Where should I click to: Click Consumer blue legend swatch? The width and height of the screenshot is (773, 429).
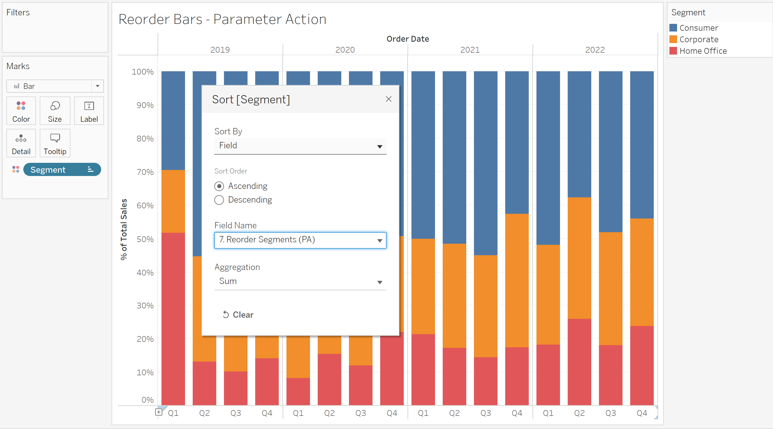tap(673, 28)
